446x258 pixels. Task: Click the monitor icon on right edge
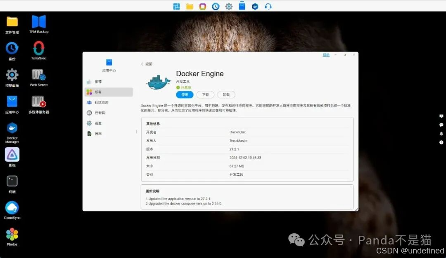441,116
